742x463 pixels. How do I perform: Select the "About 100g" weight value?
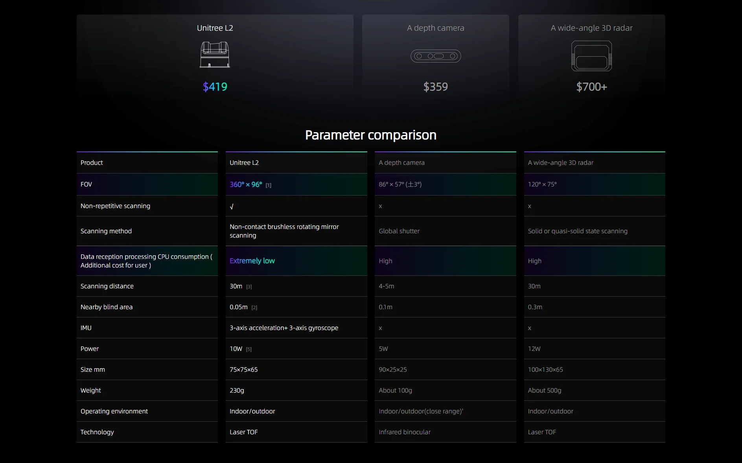pos(395,390)
